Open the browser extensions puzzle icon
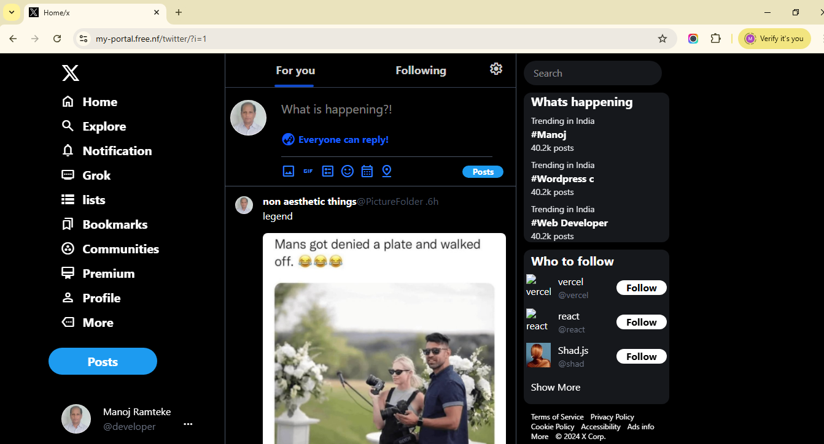The height and width of the screenshot is (444, 824). tap(715, 39)
